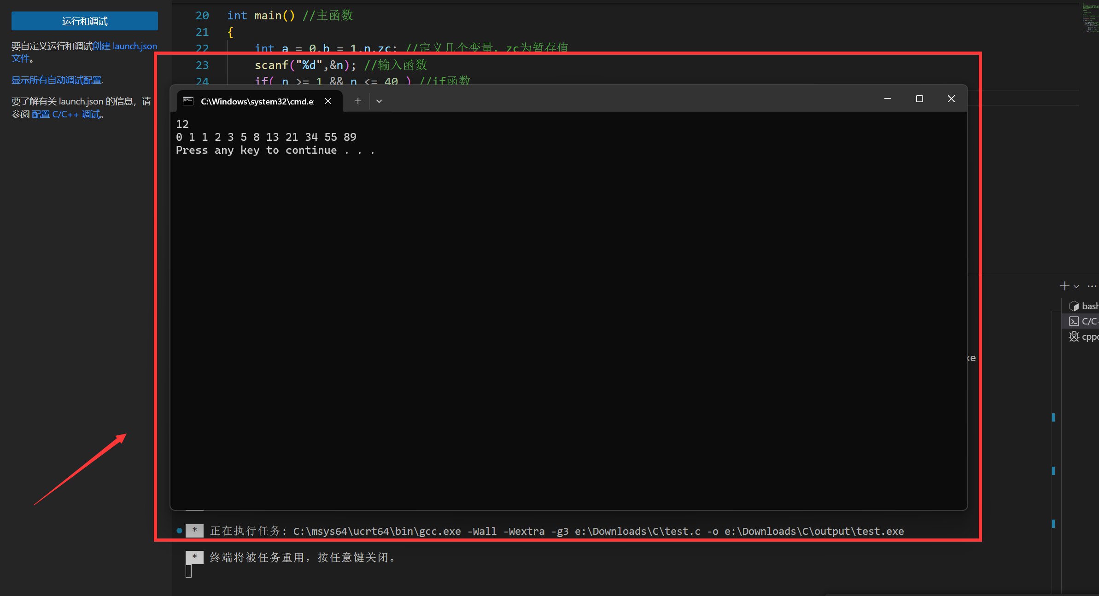Viewport: 1099px width, 596px height.
Task: Close the cmd terminal window
Action: click(x=951, y=99)
